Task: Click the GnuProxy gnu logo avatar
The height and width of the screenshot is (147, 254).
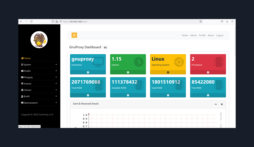Action: pyautogui.click(x=39, y=40)
